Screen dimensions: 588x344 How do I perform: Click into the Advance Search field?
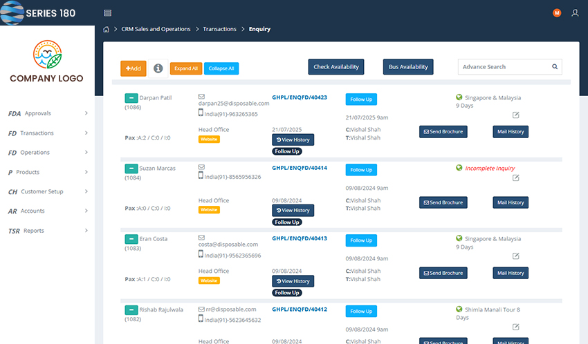[x=504, y=67]
